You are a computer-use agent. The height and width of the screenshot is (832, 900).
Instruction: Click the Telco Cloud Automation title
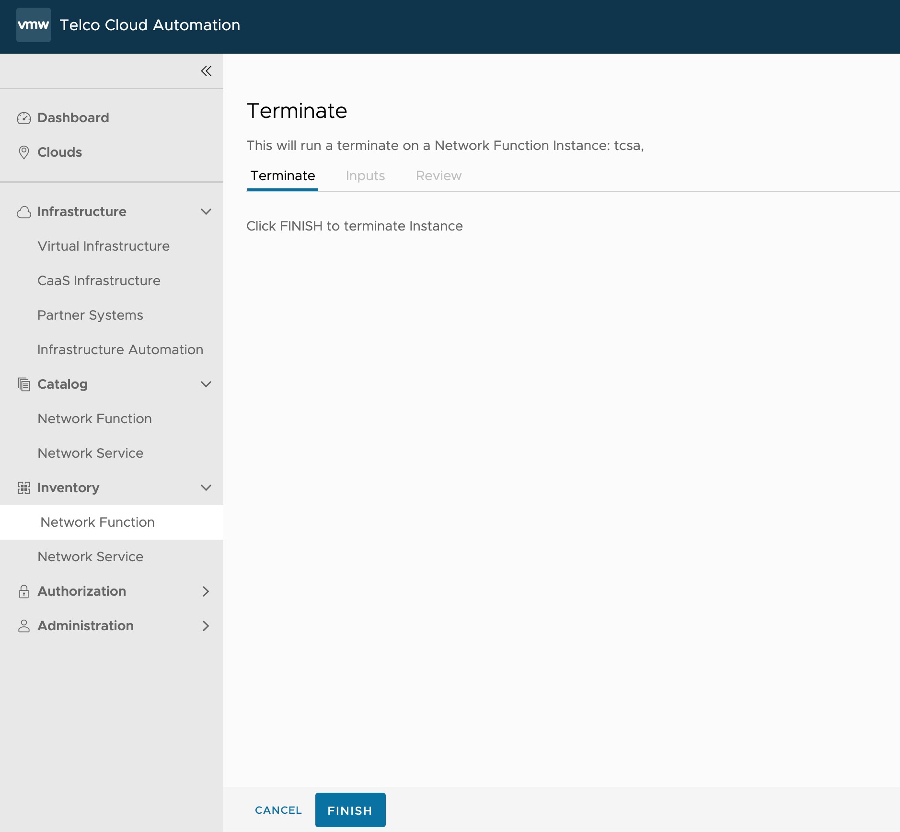click(x=150, y=25)
